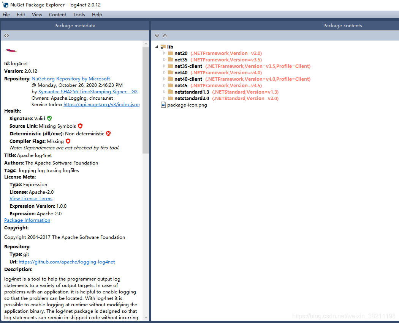Click 'Owners: Apache.Logging, cincura.net' text

tap(72, 98)
